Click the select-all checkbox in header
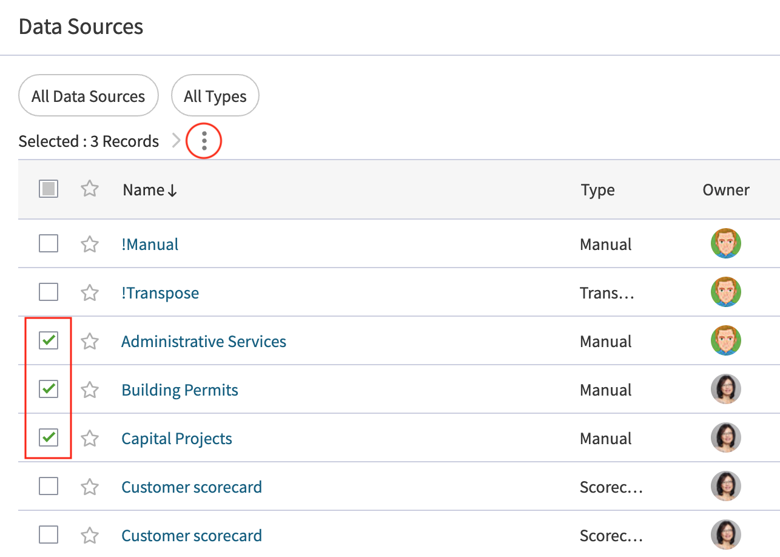 click(x=48, y=189)
